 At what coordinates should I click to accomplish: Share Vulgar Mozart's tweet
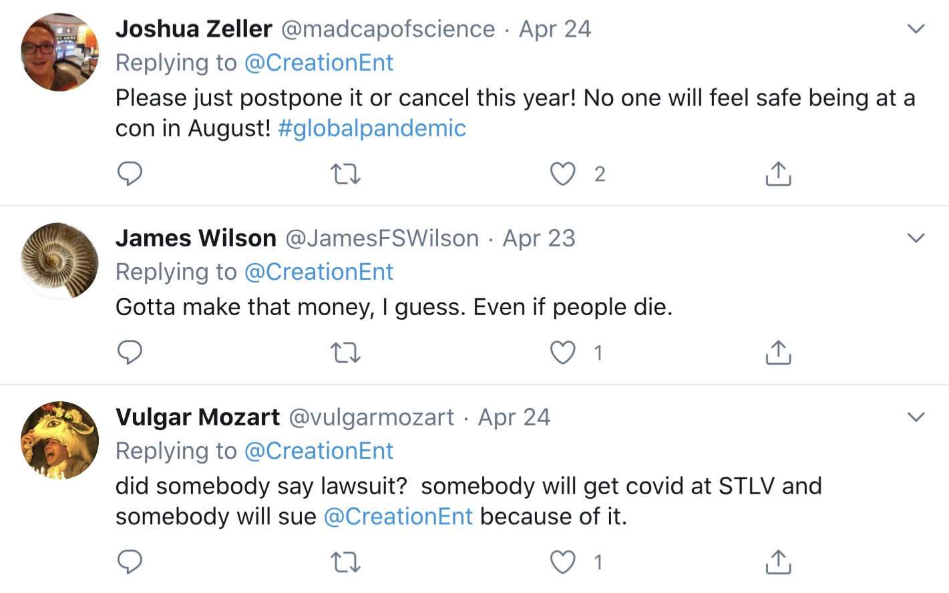pyautogui.click(x=778, y=562)
